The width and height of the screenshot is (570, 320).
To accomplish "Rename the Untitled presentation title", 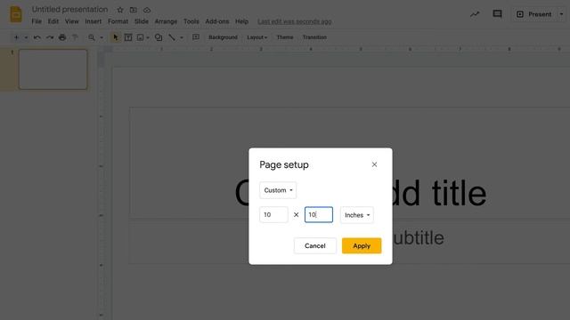I will [x=69, y=10].
